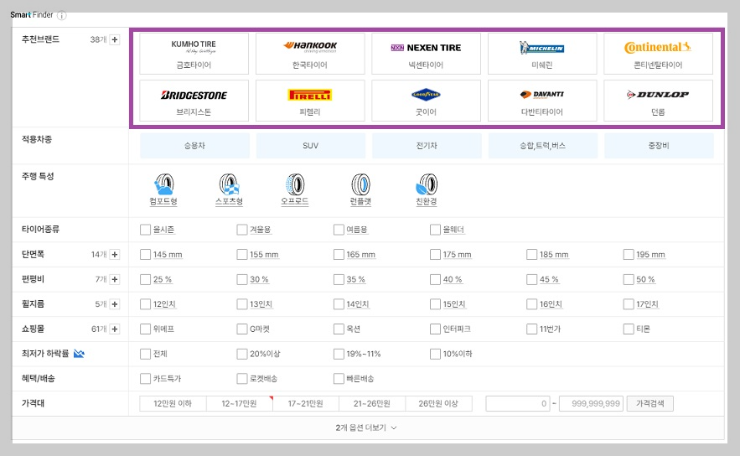Check the 겨울용 tire type box
Viewport: 740px width, 456px height.
(x=242, y=230)
